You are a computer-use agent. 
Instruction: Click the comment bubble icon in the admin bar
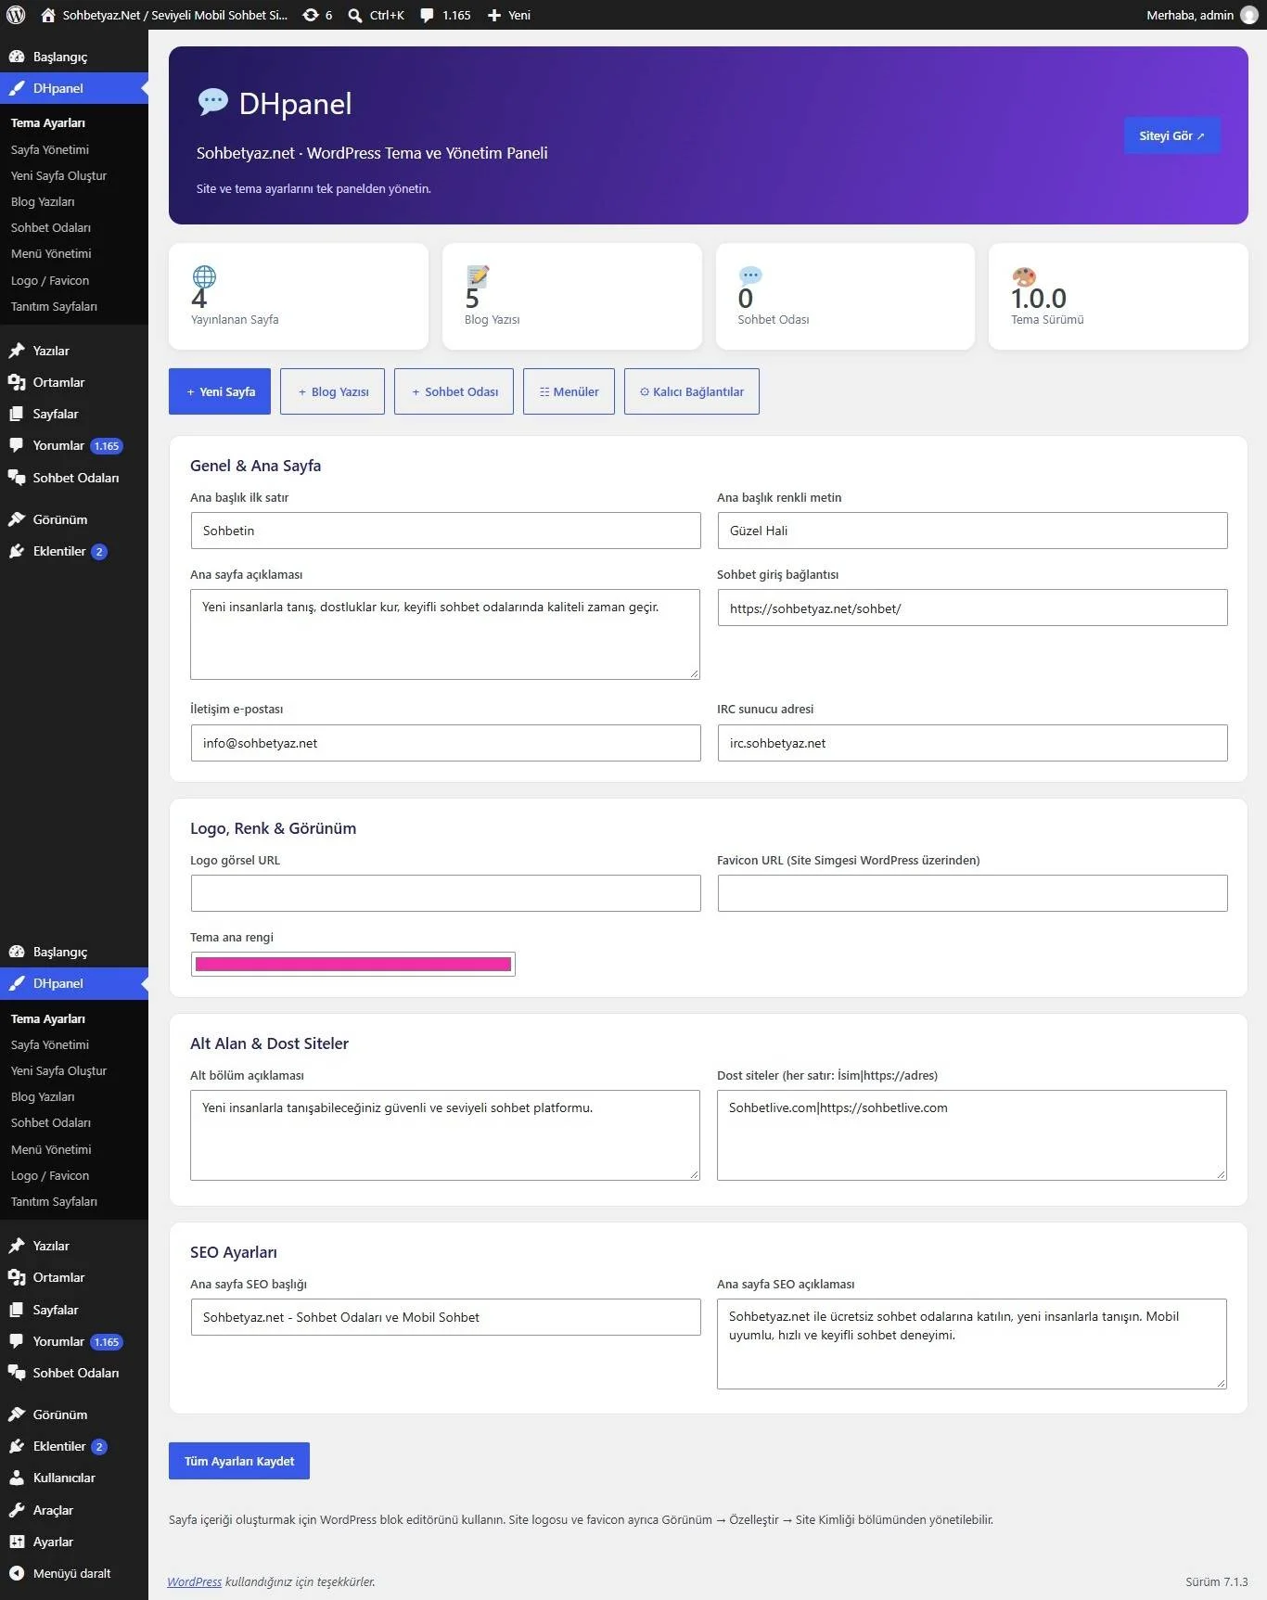427,15
